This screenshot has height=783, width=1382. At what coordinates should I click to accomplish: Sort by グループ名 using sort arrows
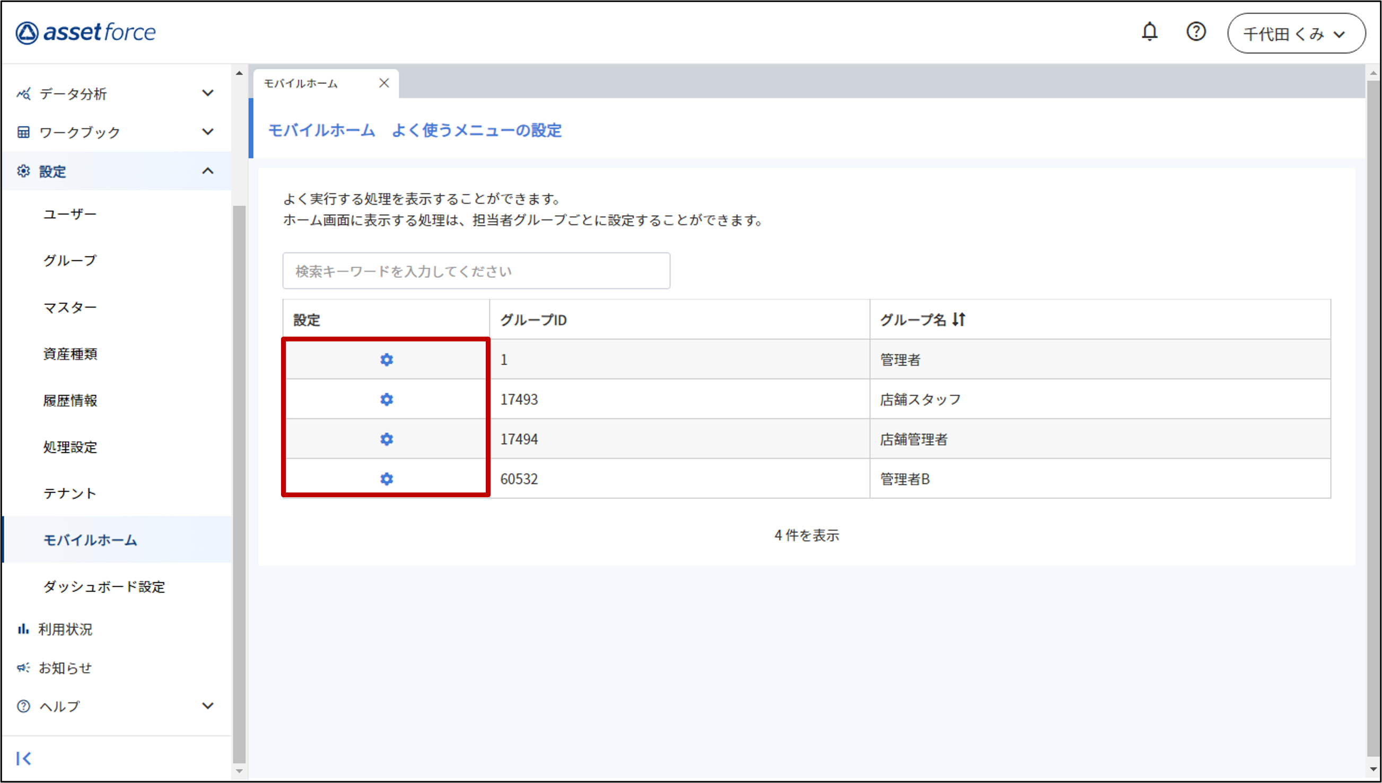[x=959, y=320]
